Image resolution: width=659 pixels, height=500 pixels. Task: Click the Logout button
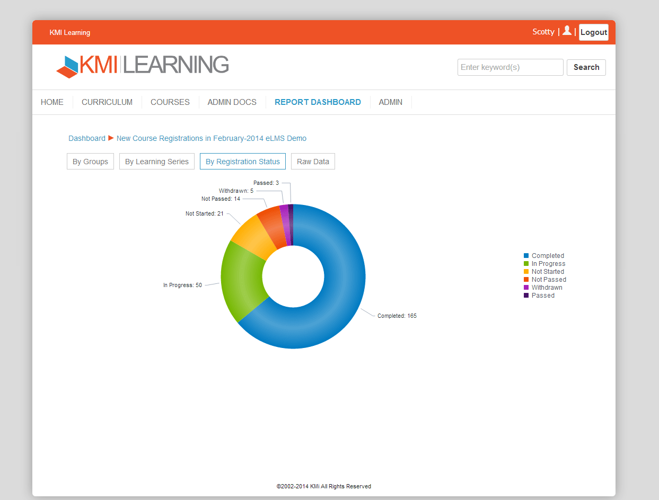(593, 32)
